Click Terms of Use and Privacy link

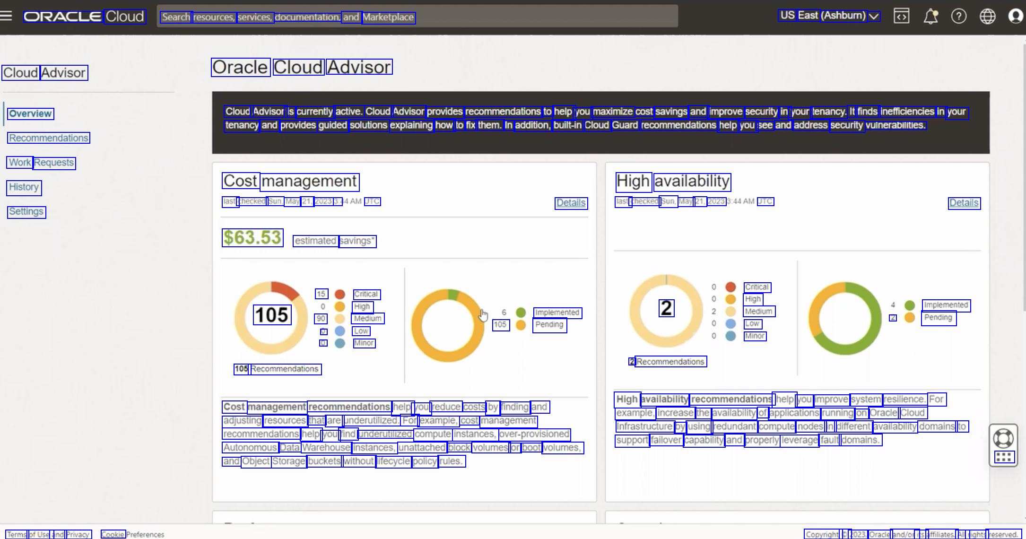point(48,534)
